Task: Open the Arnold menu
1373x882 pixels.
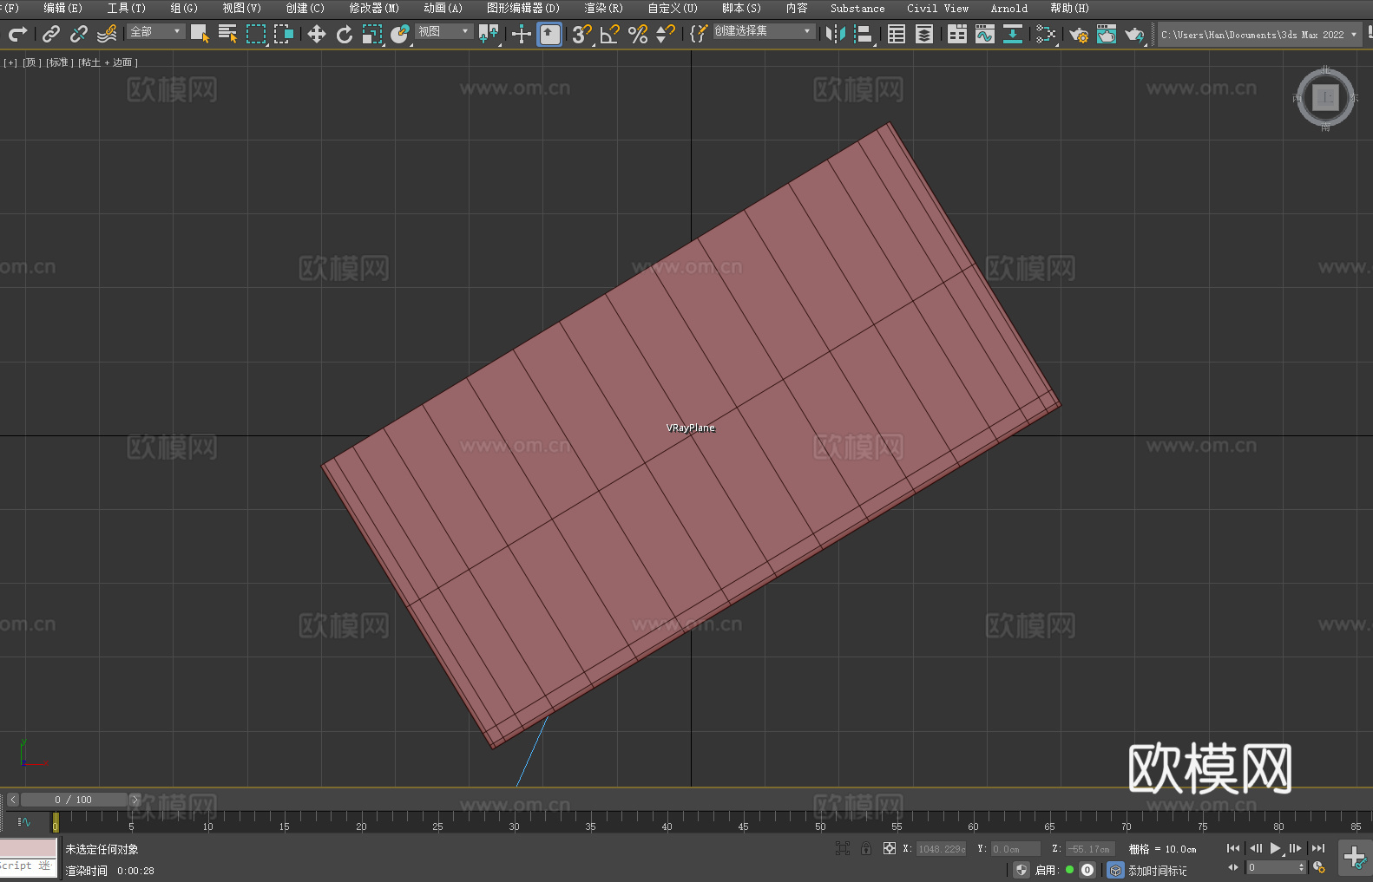Action: pos(1008,8)
